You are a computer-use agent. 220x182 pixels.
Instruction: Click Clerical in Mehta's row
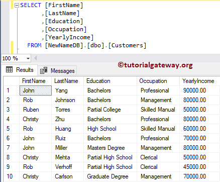point(158,157)
